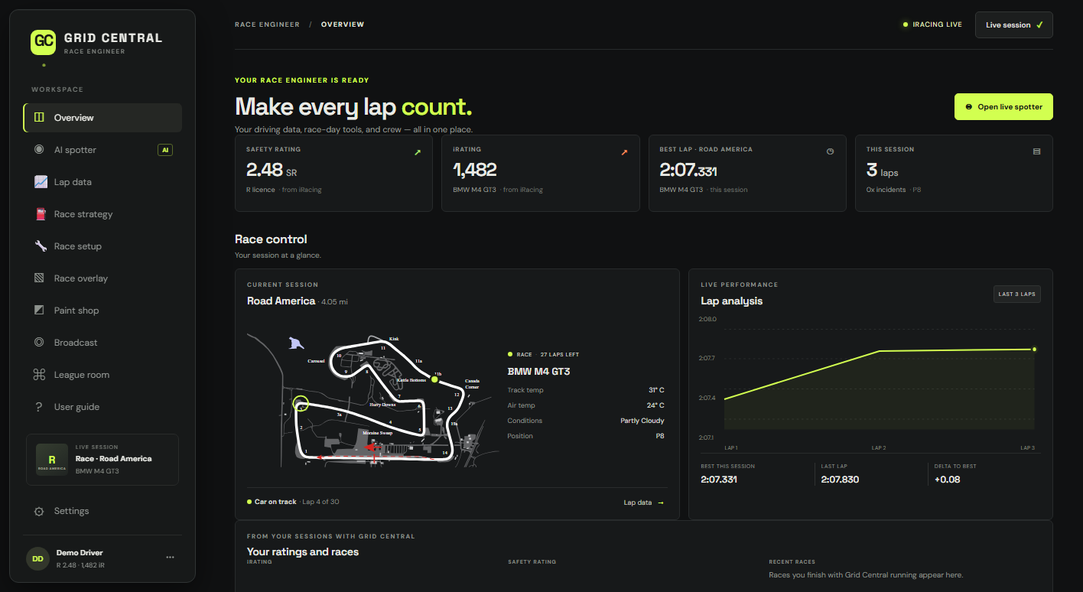Click the BMW M4 GT3 car heading
Screen dimensions: 1083x592
(539, 372)
